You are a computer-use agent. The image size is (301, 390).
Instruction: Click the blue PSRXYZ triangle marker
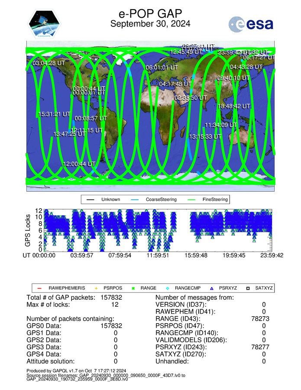(211, 288)
